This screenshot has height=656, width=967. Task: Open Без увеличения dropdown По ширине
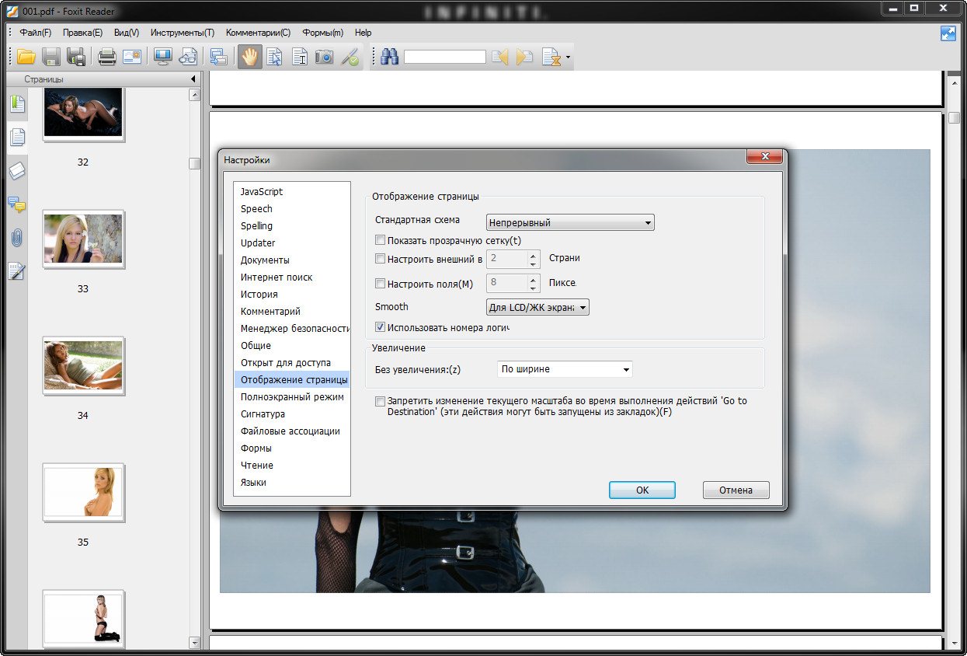(x=565, y=368)
